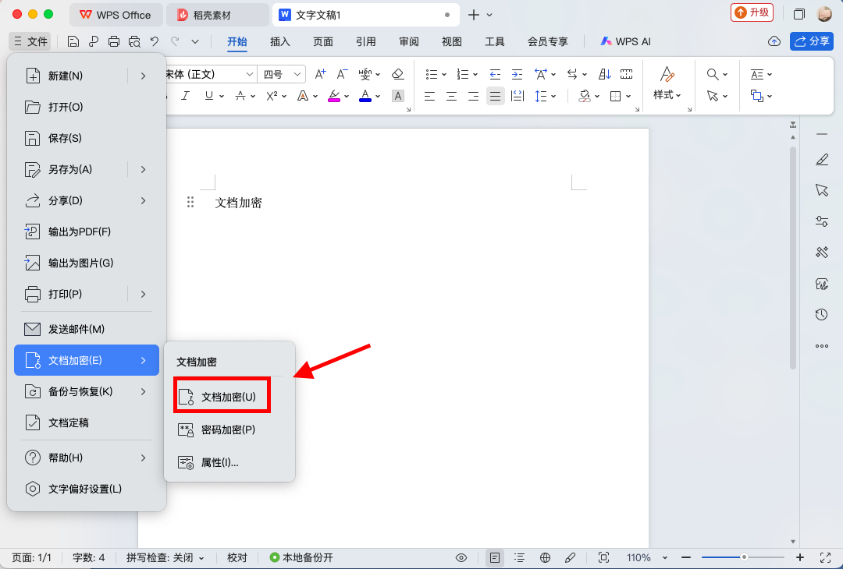The width and height of the screenshot is (843, 569).
Task: Switch to the 插入 ribbon tab
Action: pyautogui.click(x=280, y=41)
